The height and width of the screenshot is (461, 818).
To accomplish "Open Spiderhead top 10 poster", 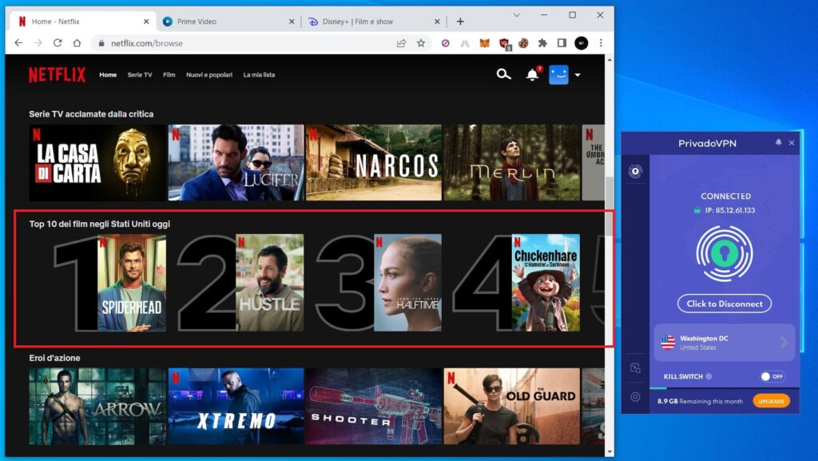I will pyautogui.click(x=132, y=283).
